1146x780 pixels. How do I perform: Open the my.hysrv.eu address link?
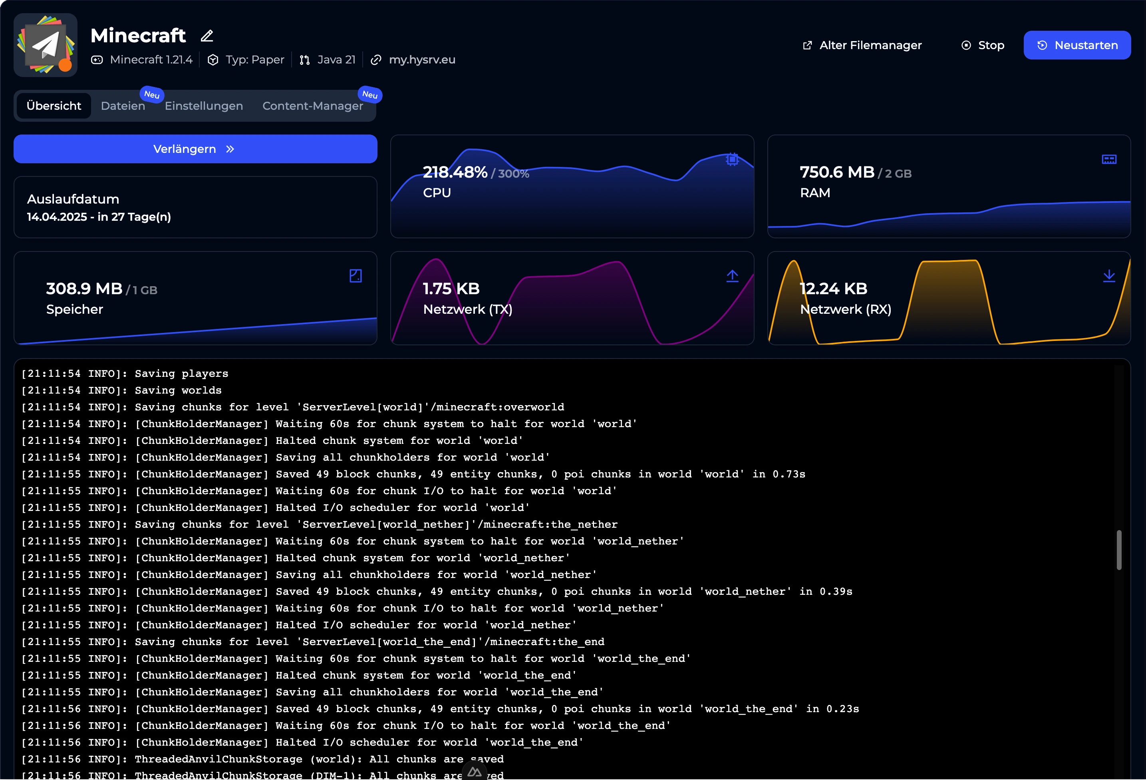(422, 60)
